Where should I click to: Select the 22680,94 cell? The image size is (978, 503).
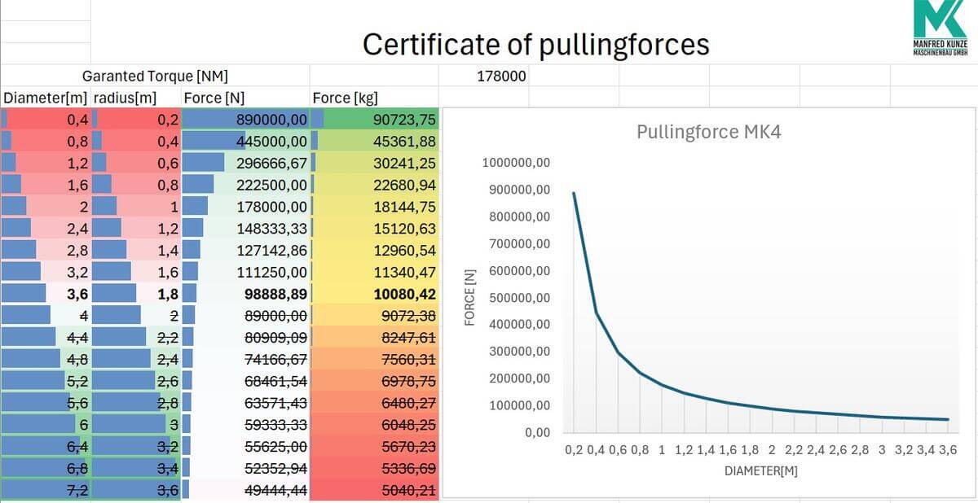374,185
